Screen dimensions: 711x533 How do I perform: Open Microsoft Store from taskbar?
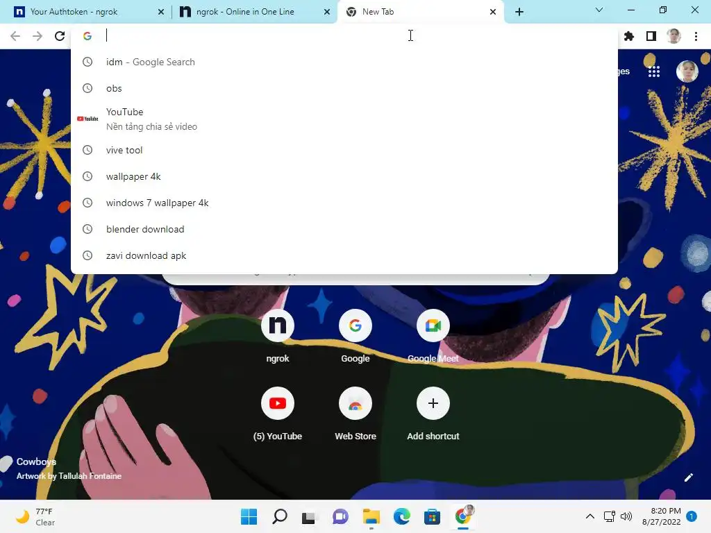(x=432, y=516)
